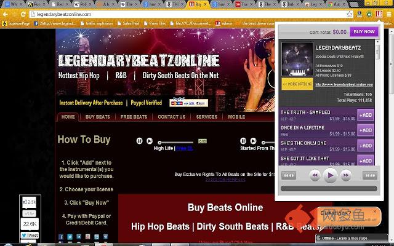Open the FREE BEATS menu item
Screen dimensions: 394x246
(x=134, y=117)
